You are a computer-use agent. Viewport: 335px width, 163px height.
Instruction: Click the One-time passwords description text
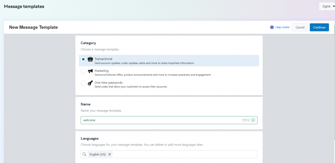click(131, 87)
